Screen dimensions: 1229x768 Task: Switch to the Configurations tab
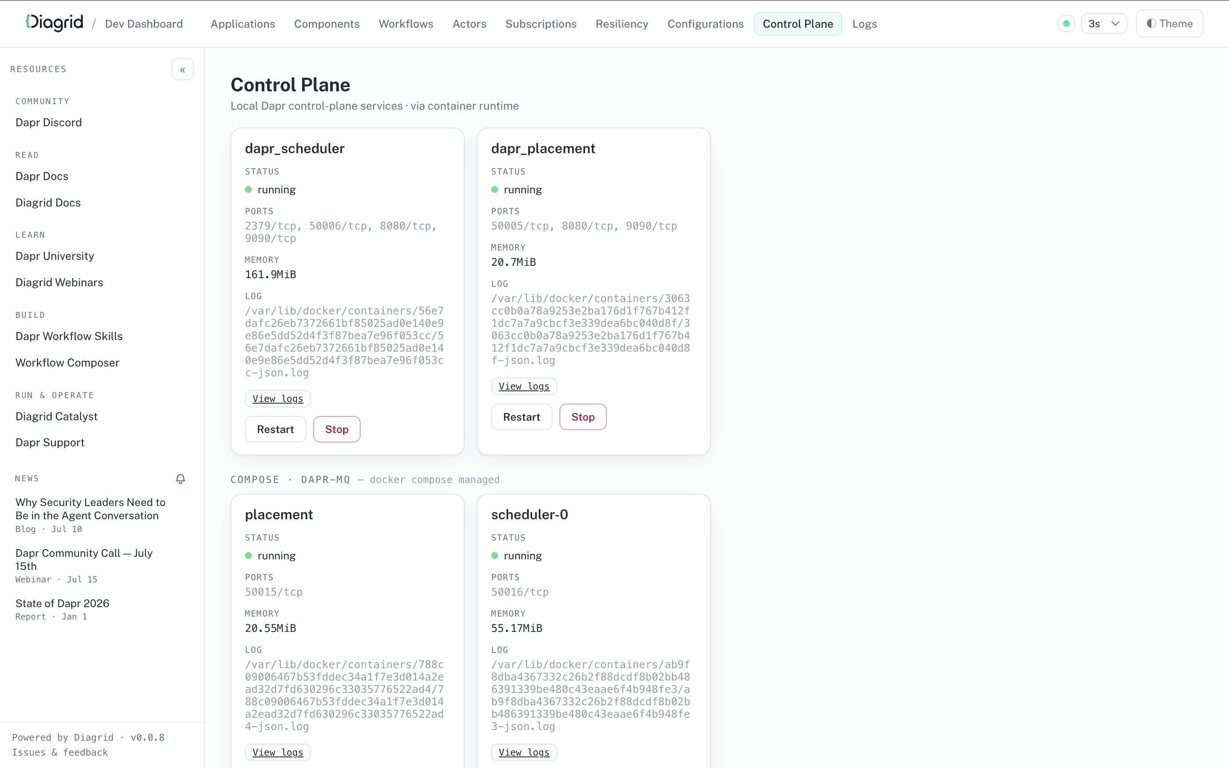705,24
